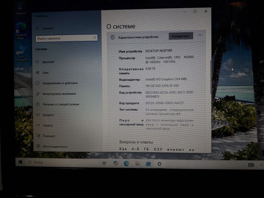Screen dimensions: 264x198
Task: Open Task View on the taskbar
Action: click(x=104, y=163)
